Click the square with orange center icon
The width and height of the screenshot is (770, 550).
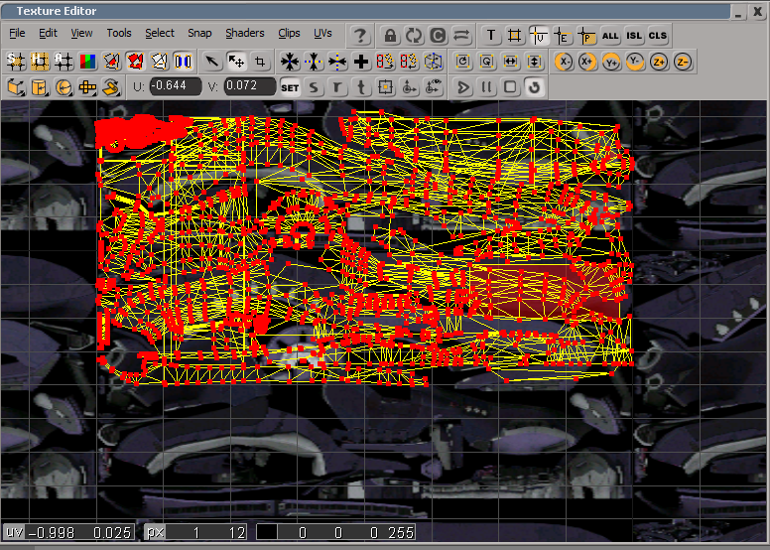[385, 87]
